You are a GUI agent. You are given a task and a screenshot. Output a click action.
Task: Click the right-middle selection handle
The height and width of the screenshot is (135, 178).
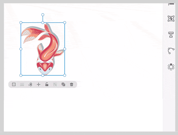(x=65, y=49)
